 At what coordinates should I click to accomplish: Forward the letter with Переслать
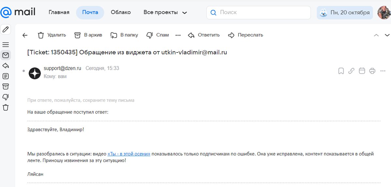(246, 35)
